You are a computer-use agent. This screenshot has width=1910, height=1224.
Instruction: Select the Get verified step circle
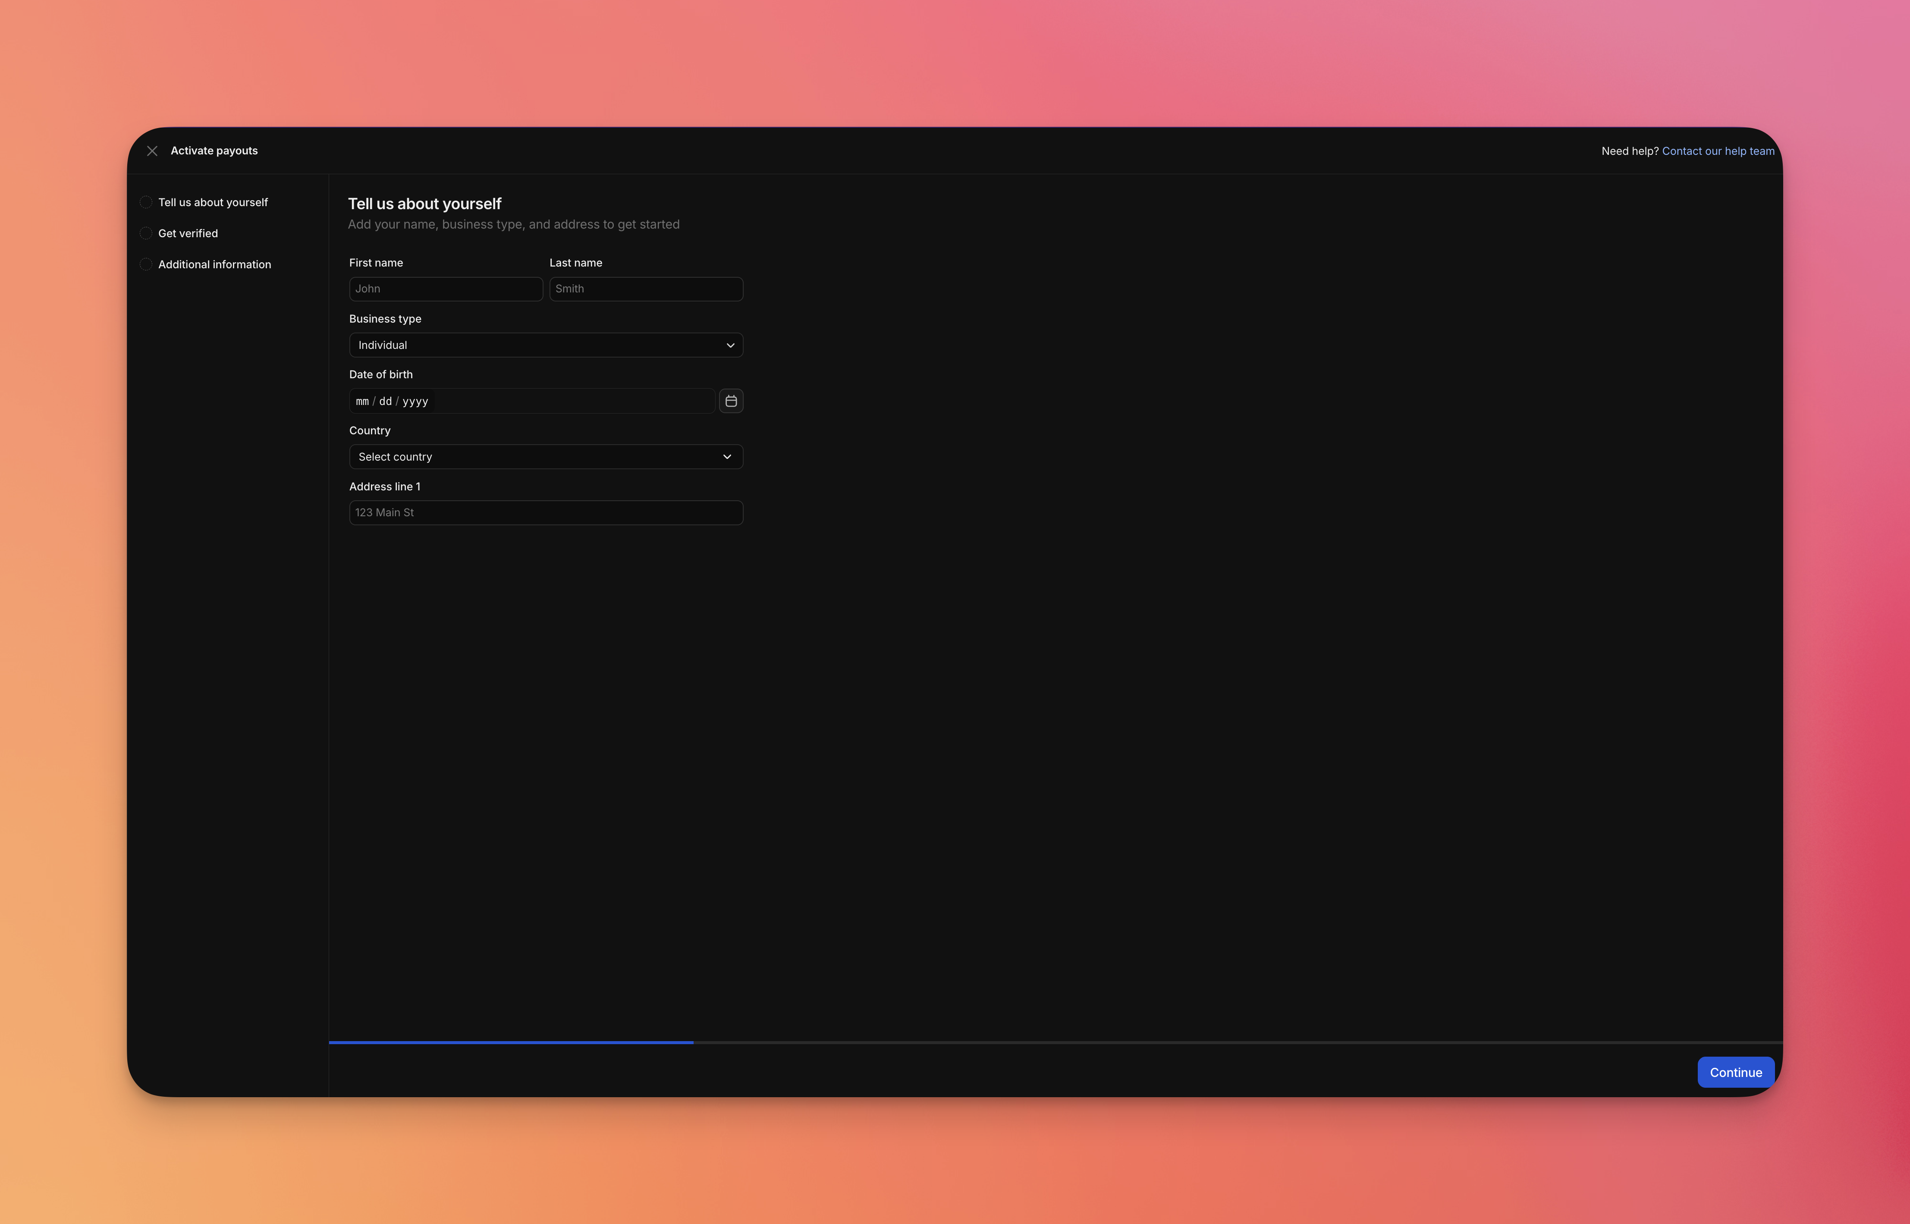coord(145,233)
